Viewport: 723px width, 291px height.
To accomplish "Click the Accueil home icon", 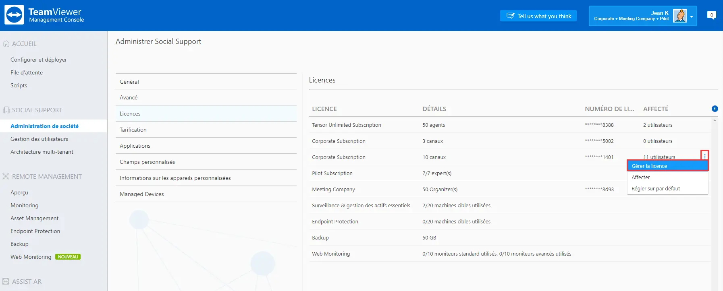I will click(6, 43).
